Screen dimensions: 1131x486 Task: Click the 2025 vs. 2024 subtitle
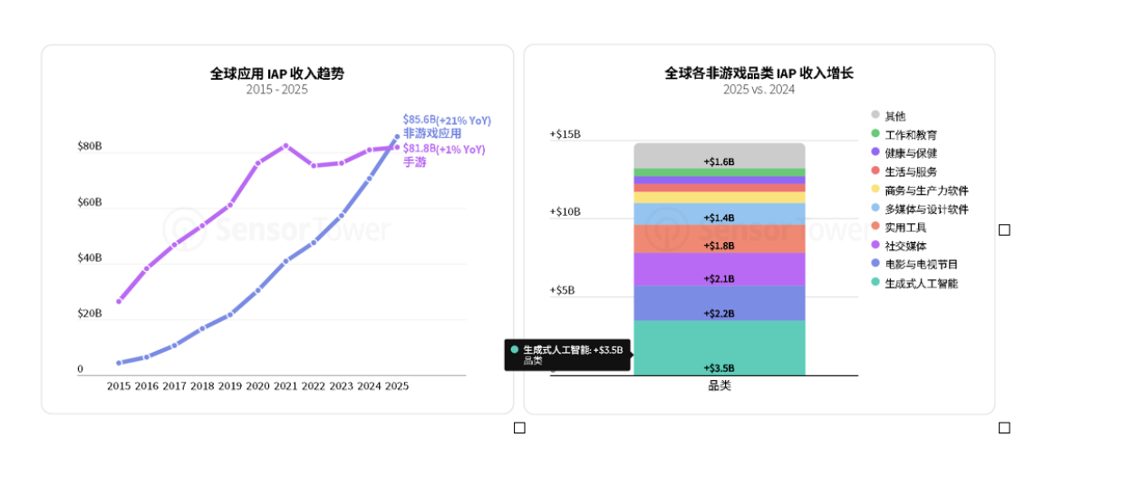pos(759,89)
